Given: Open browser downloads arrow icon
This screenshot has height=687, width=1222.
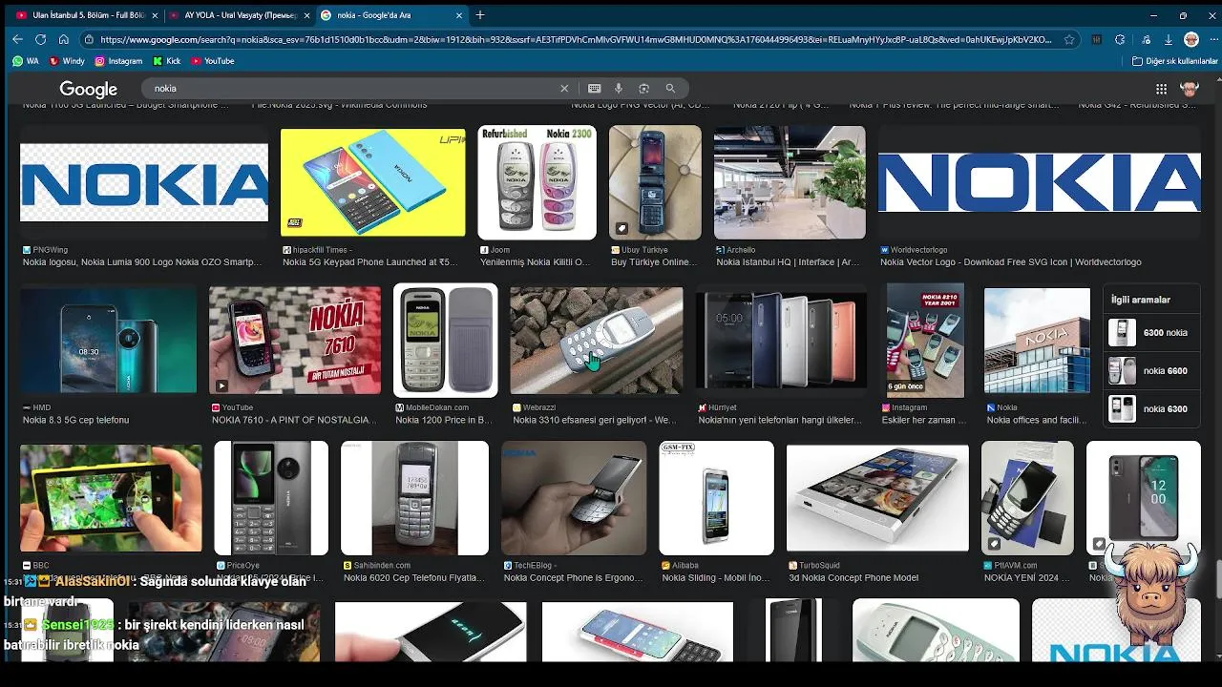Looking at the screenshot, I should pyautogui.click(x=1168, y=39).
